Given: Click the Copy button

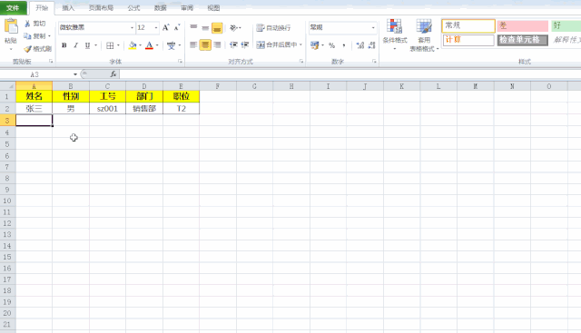Looking at the screenshot, I should (x=34, y=36).
